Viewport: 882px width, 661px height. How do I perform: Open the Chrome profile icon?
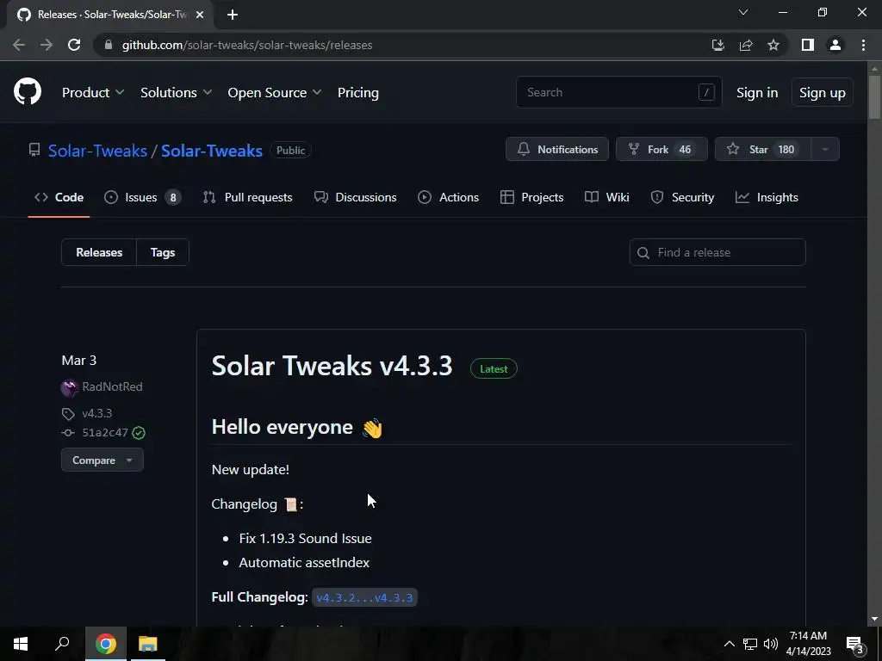click(x=835, y=45)
